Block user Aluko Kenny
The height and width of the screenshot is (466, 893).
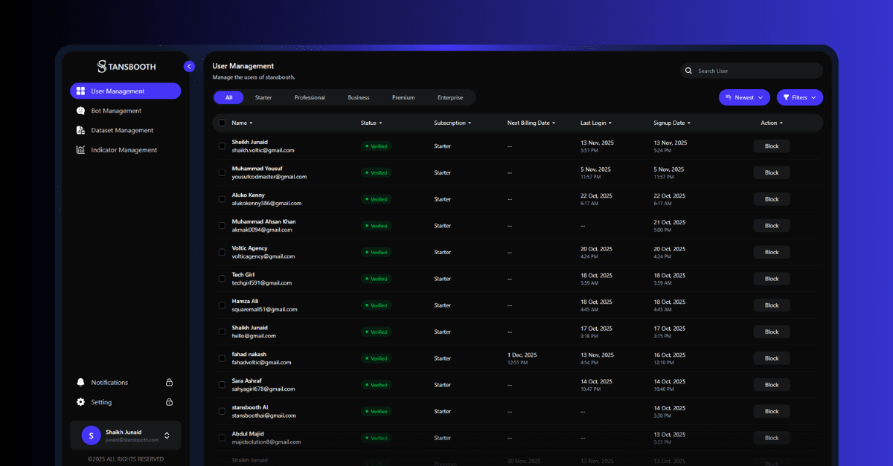(772, 199)
